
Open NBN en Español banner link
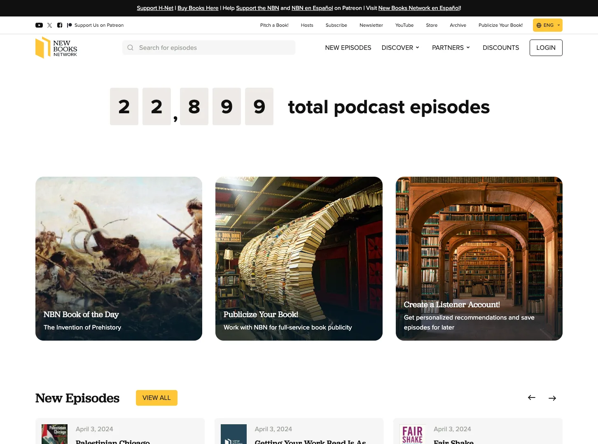tap(312, 8)
